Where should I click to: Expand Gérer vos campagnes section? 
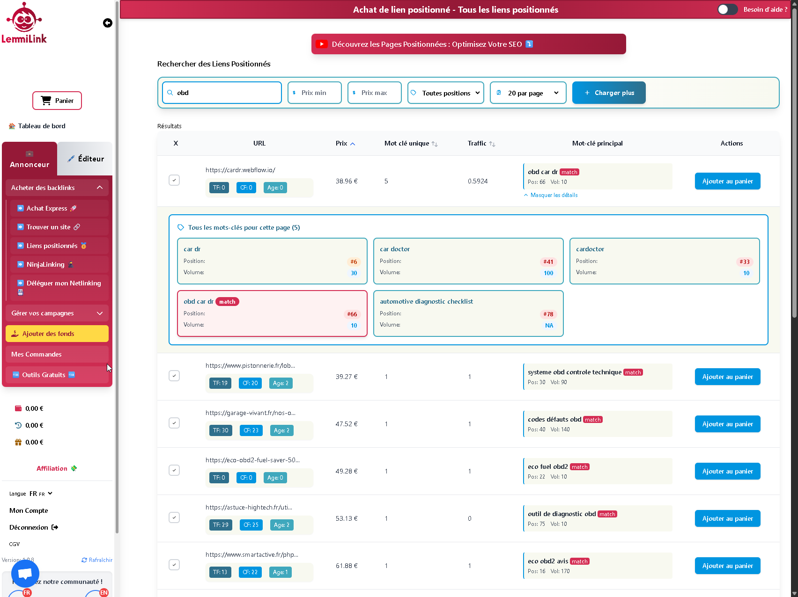[57, 313]
